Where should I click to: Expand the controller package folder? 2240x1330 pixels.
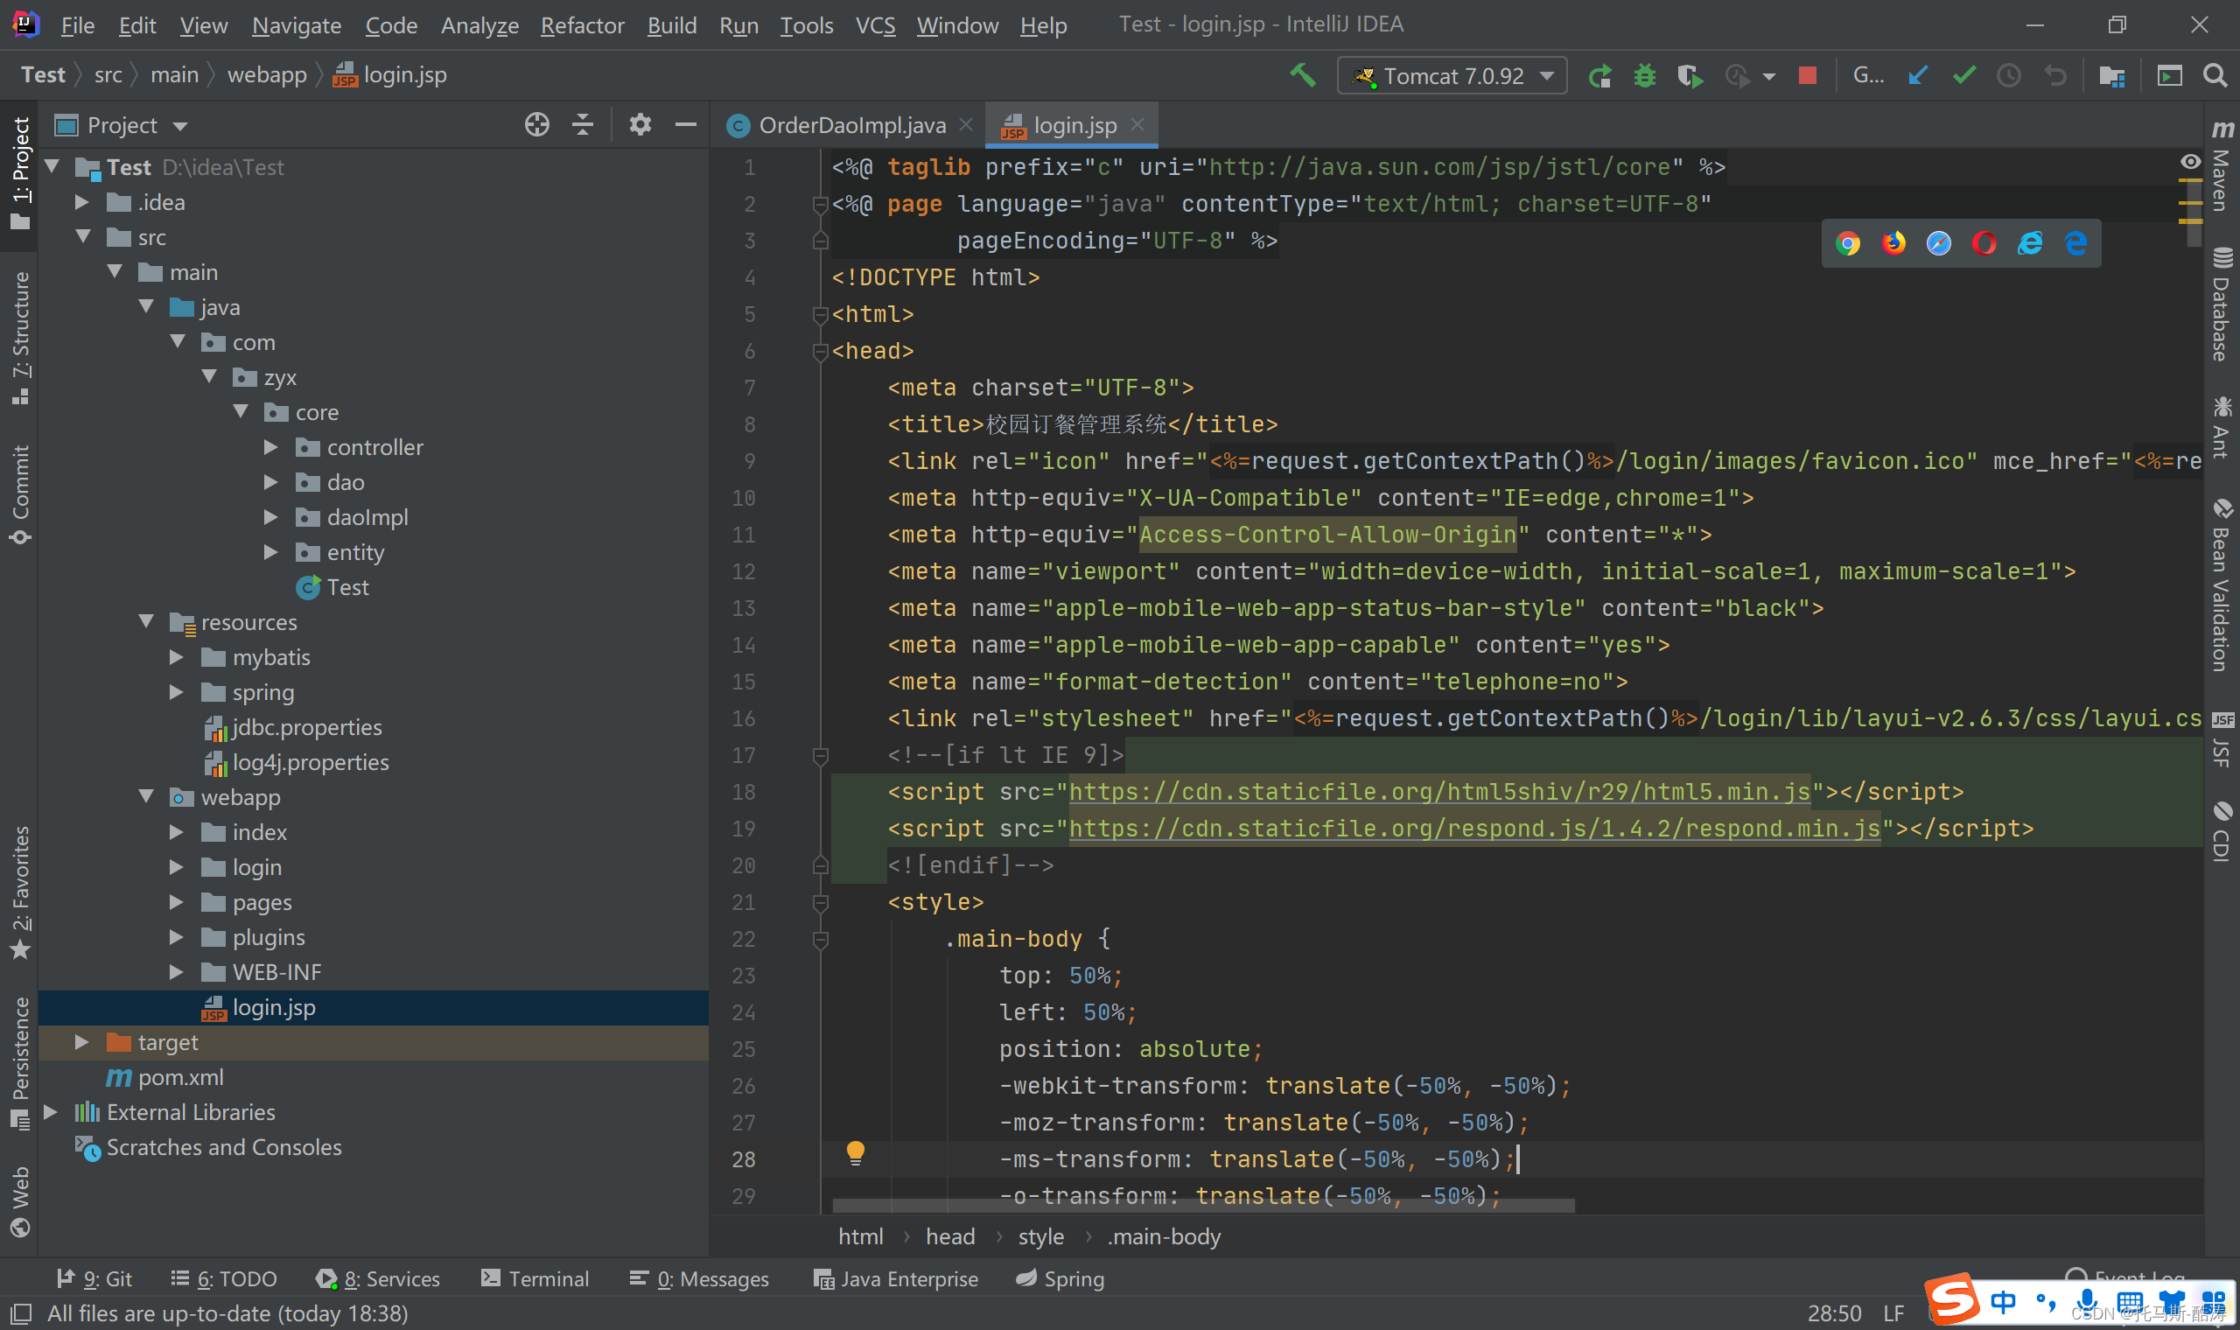(271, 447)
